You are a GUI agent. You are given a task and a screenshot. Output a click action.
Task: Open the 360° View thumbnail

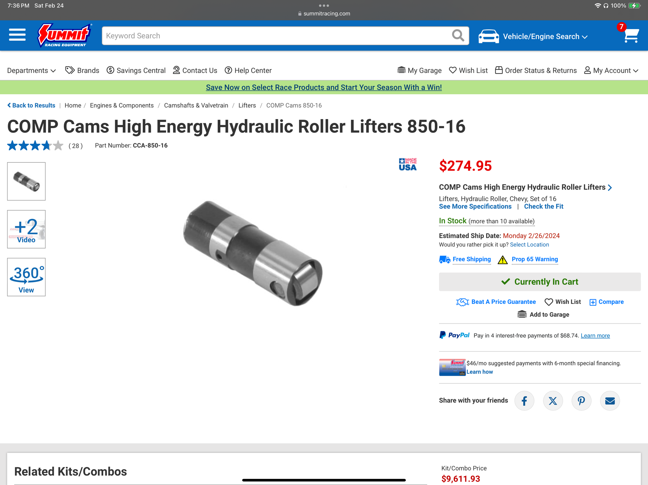pyautogui.click(x=26, y=277)
